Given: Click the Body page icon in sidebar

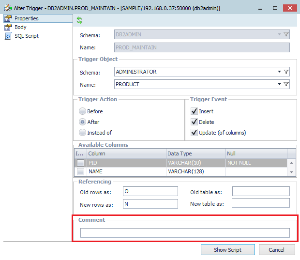Looking at the screenshot, I should pos(8,27).
